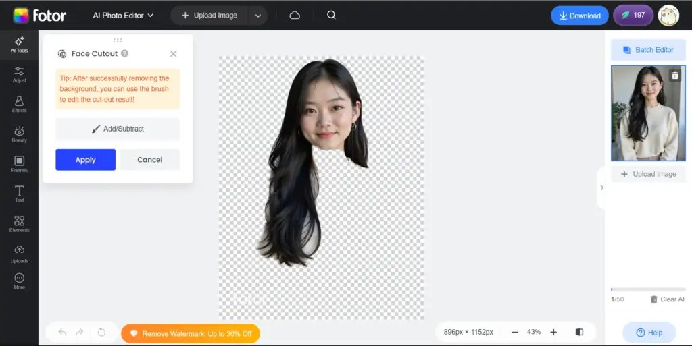Viewport: 692px width, 346px height.
Task: Select the portrait thumbnail in the right panel
Action: (x=648, y=113)
